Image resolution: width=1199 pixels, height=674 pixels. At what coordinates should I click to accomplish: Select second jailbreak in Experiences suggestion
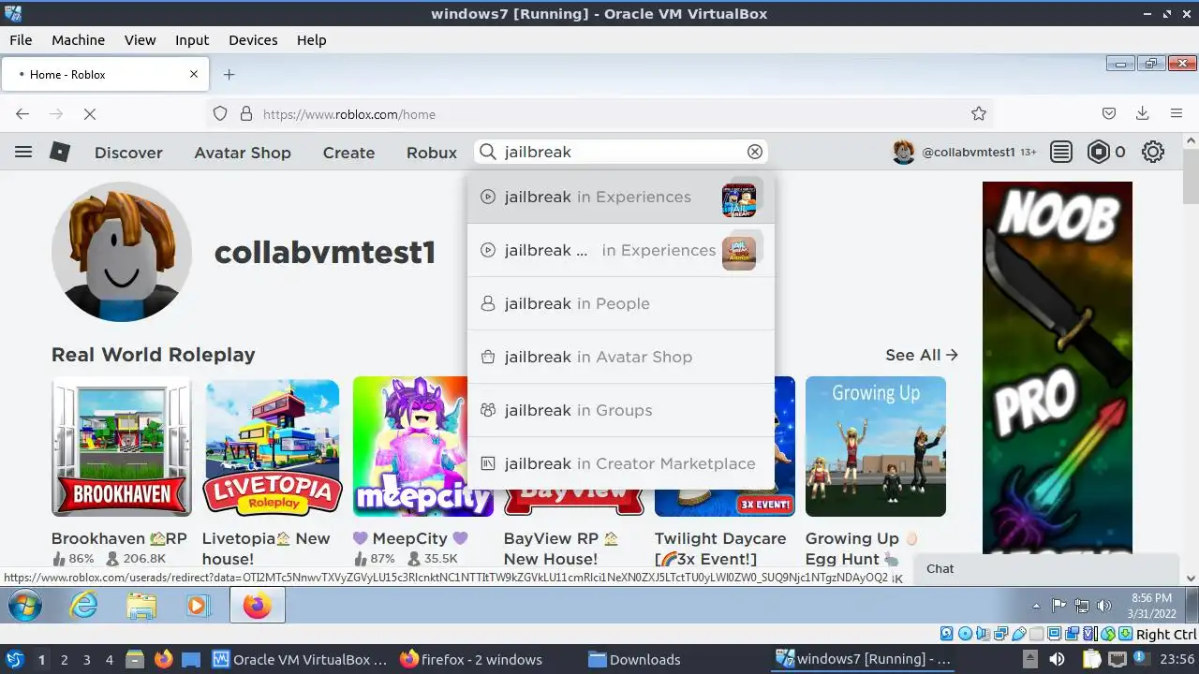coord(621,250)
